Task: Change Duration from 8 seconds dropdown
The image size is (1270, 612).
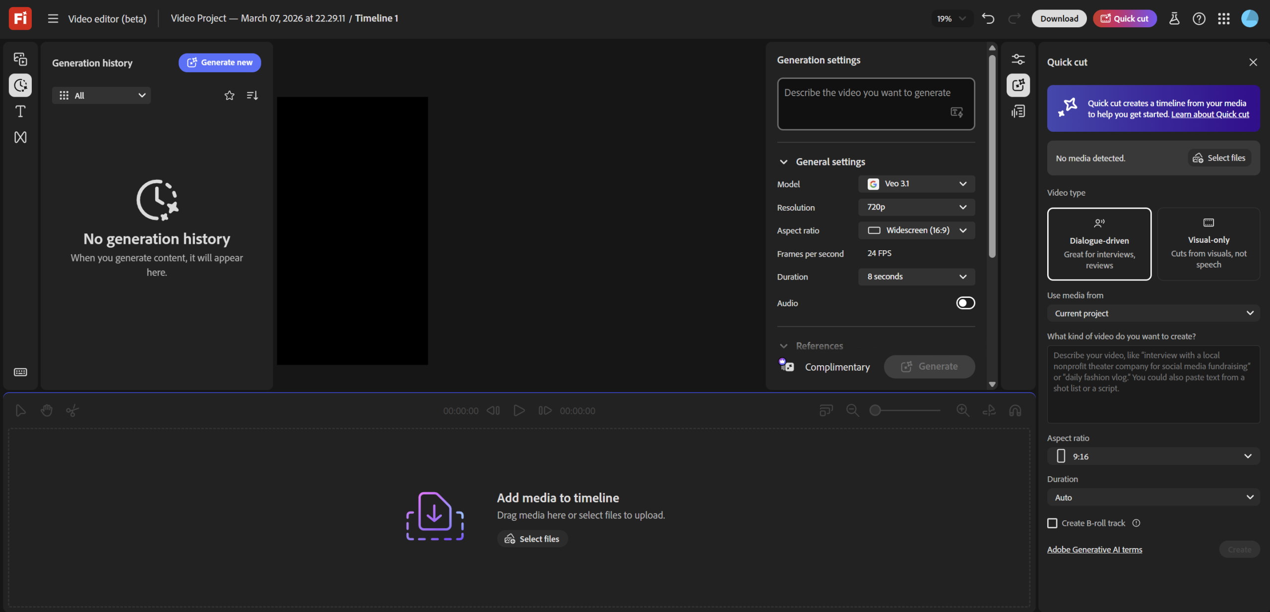Action: [916, 277]
